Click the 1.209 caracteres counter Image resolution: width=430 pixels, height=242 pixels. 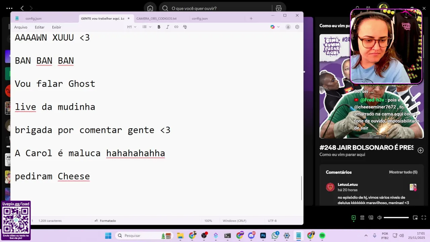coord(50,221)
